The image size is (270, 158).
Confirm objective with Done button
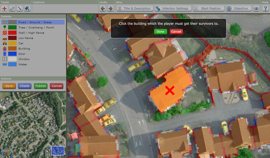coord(160,32)
